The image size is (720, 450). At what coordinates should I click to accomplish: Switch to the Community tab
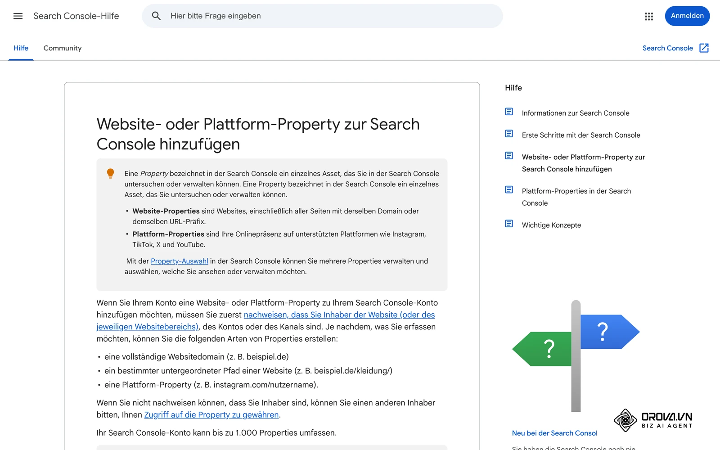(x=63, y=48)
